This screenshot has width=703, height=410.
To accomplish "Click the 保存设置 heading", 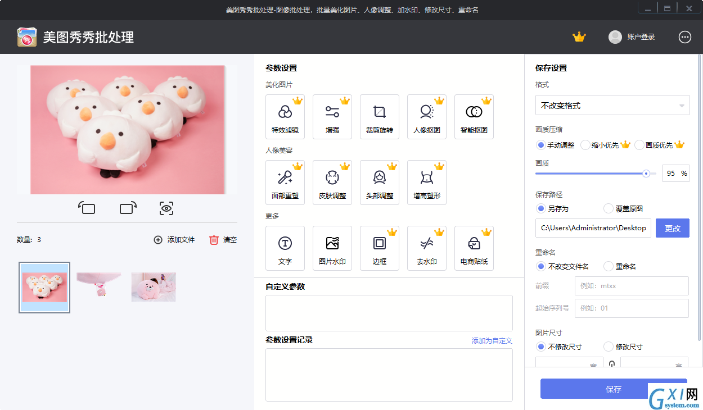I will tap(551, 68).
